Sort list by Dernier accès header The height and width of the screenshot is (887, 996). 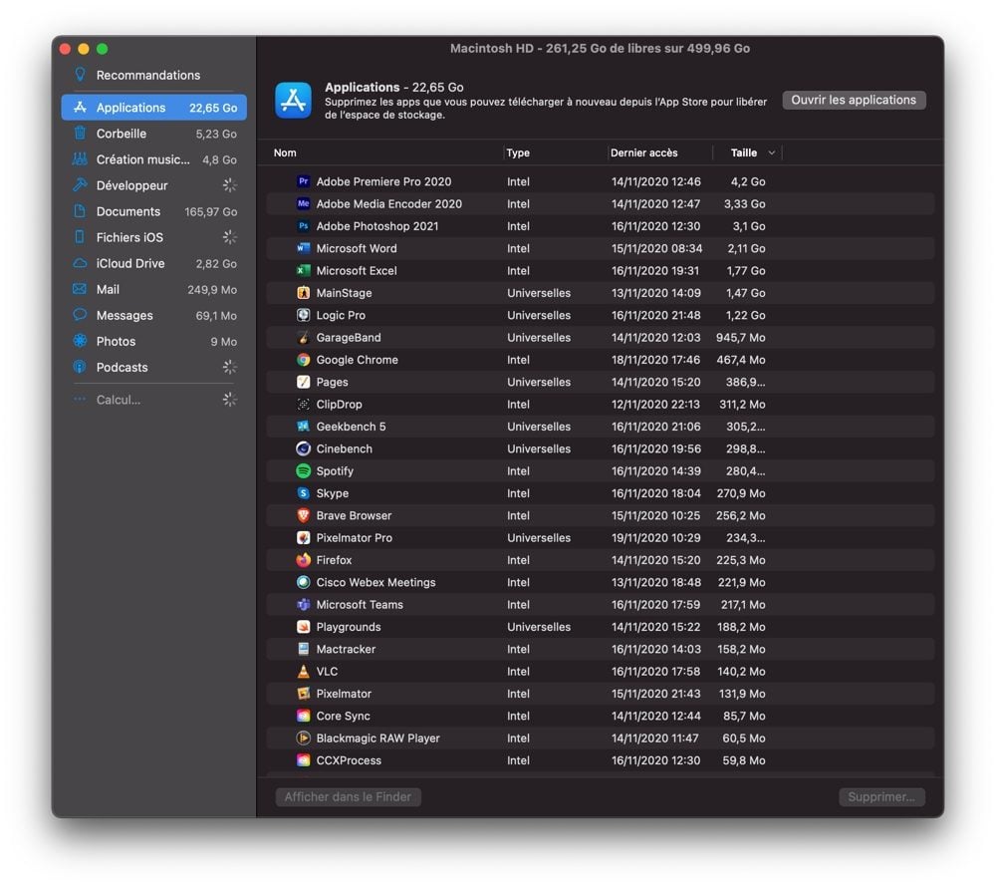(x=644, y=152)
